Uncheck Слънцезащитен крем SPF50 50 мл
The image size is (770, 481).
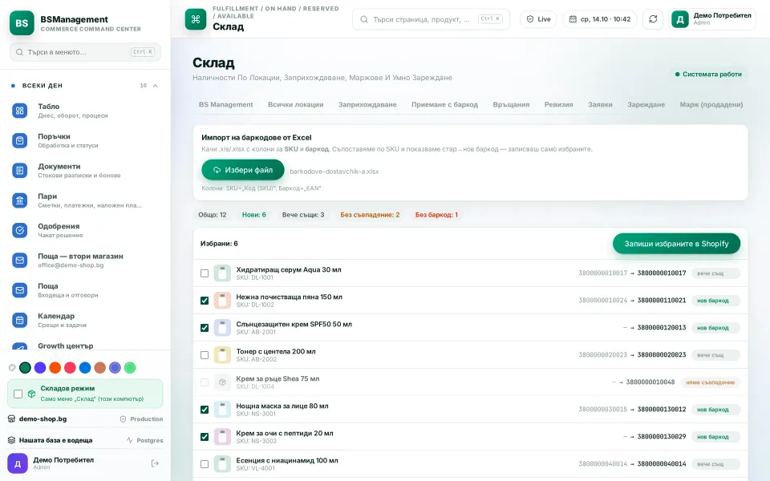coord(205,328)
